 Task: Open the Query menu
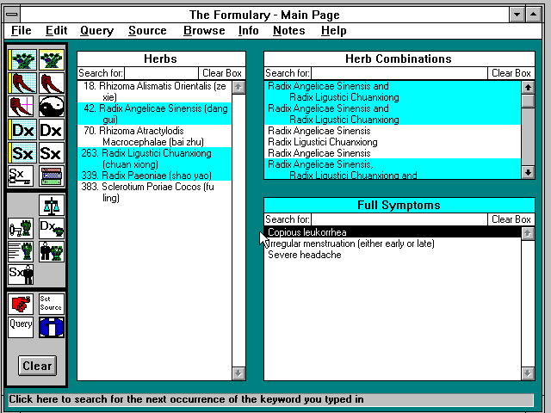coord(96,31)
